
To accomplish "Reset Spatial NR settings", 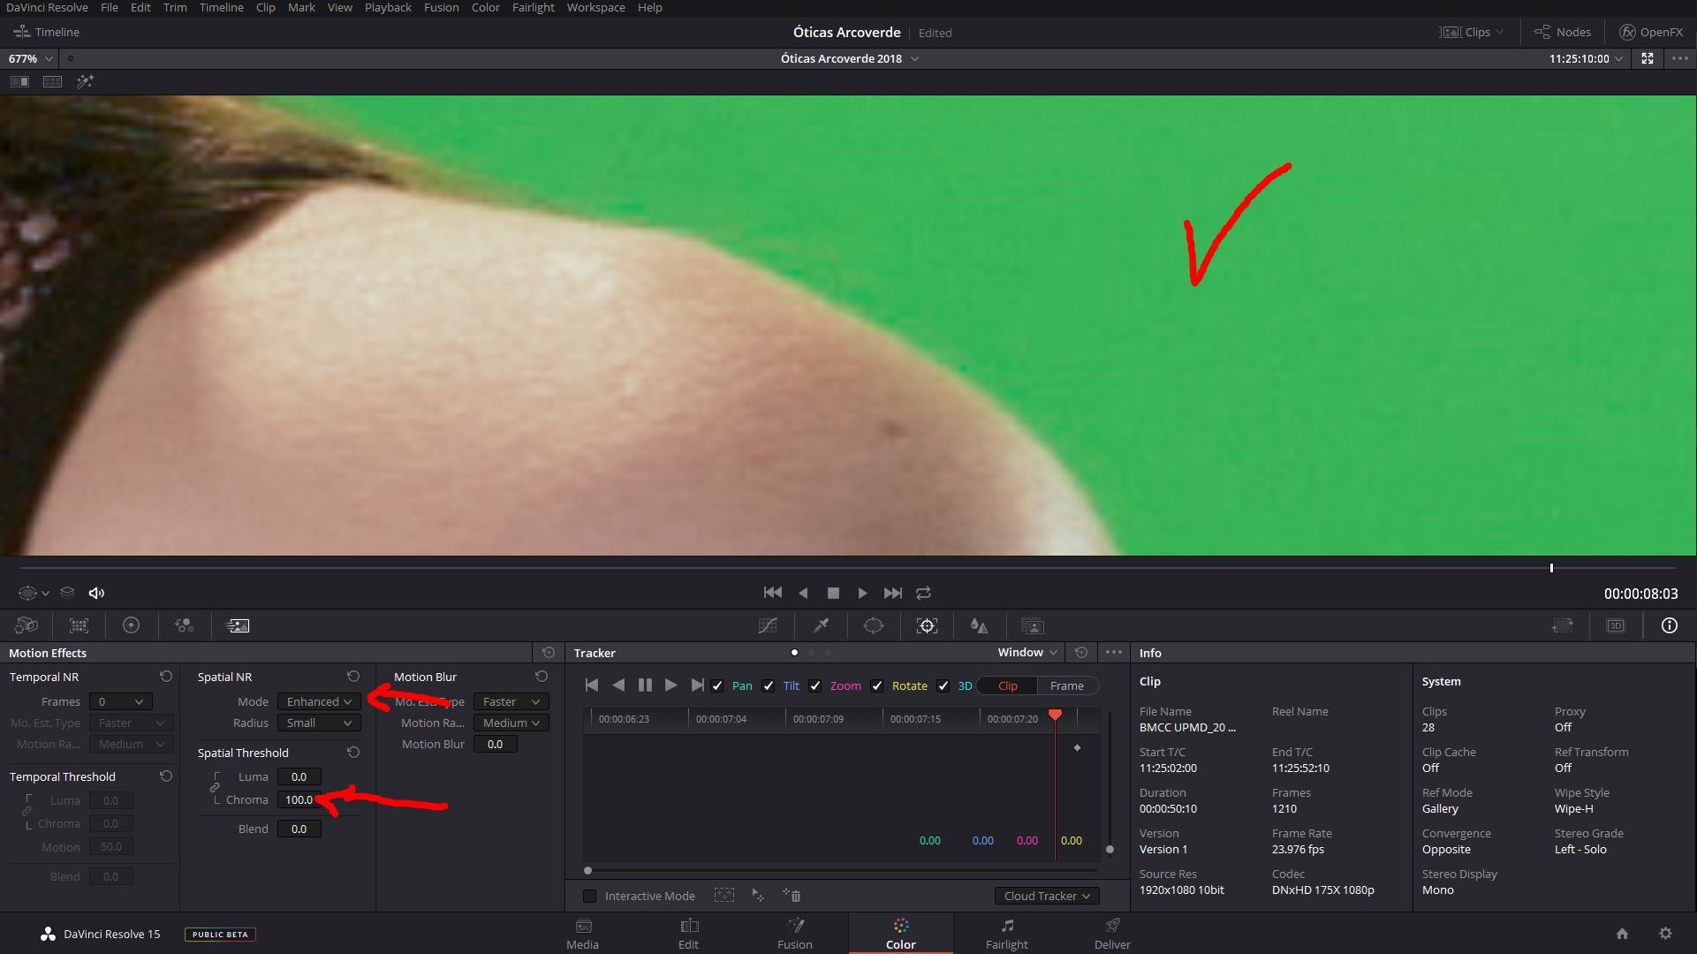I will click(353, 677).
